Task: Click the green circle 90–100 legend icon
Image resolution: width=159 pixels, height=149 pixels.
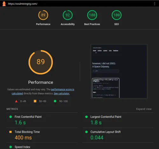Action: (55, 101)
